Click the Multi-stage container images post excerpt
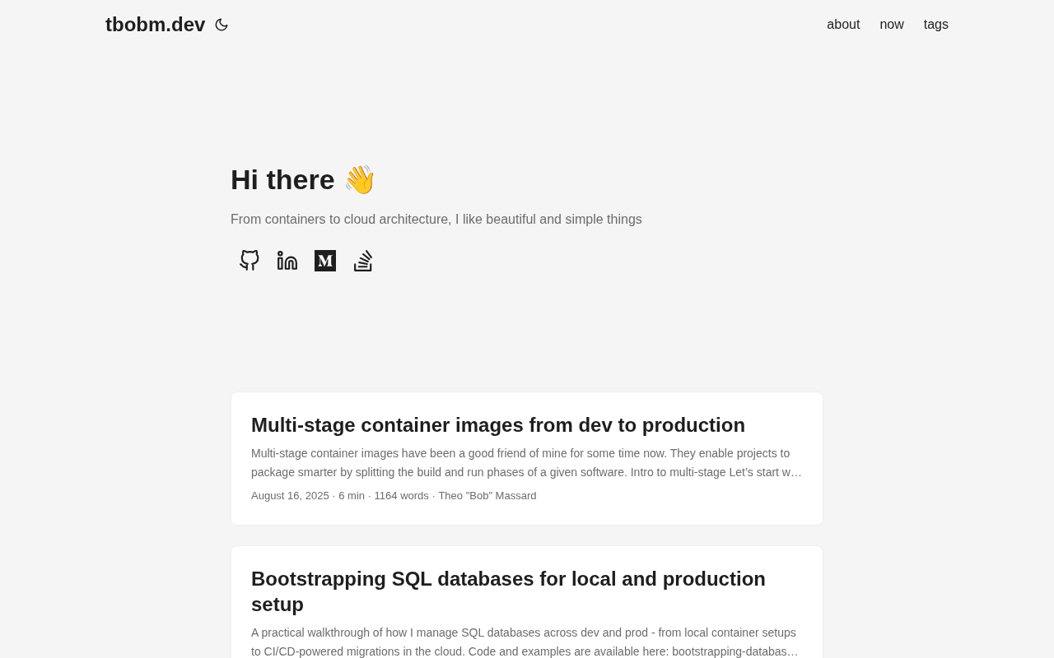This screenshot has height=658, width=1054. click(x=526, y=463)
